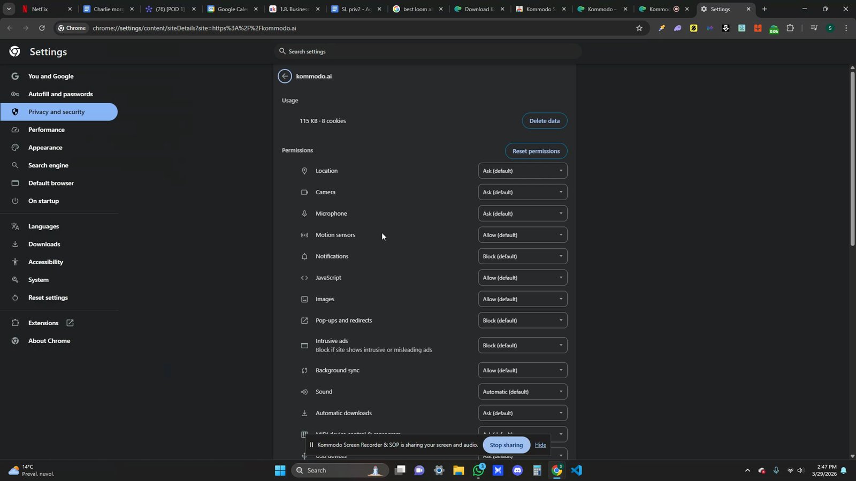Image resolution: width=856 pixels, height=481 pixels.
Task: Open the JavaScript permission dropdown
Action: [x=523, y=278]
